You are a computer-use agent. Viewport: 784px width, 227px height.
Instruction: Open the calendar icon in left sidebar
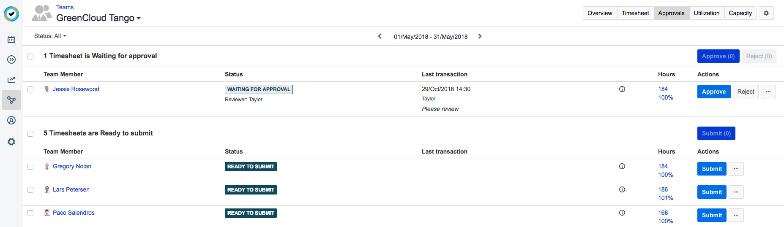pos(11,39)
